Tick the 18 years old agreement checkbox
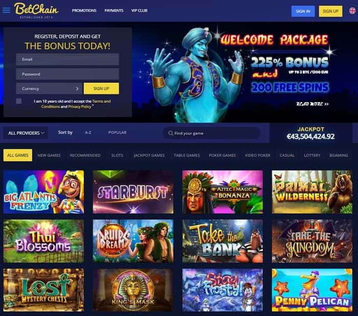The image size is (358, 316). point(19,101)
